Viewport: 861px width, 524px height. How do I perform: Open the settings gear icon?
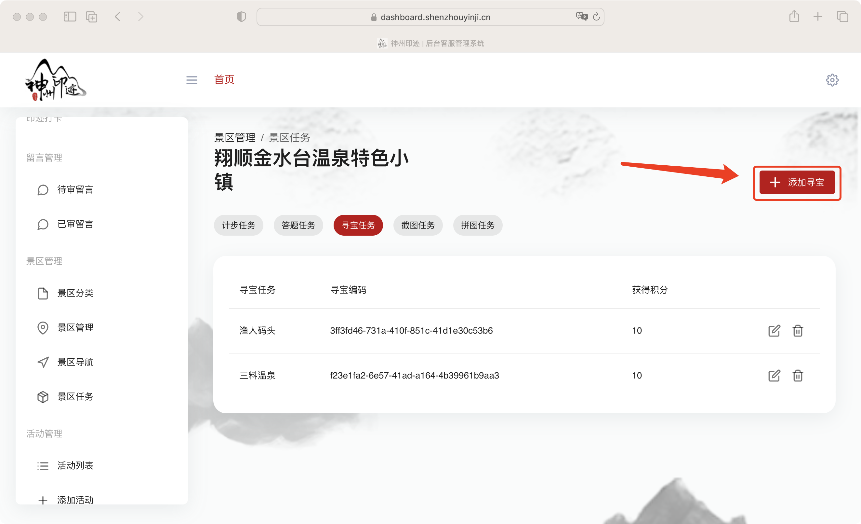pos(832,80)
